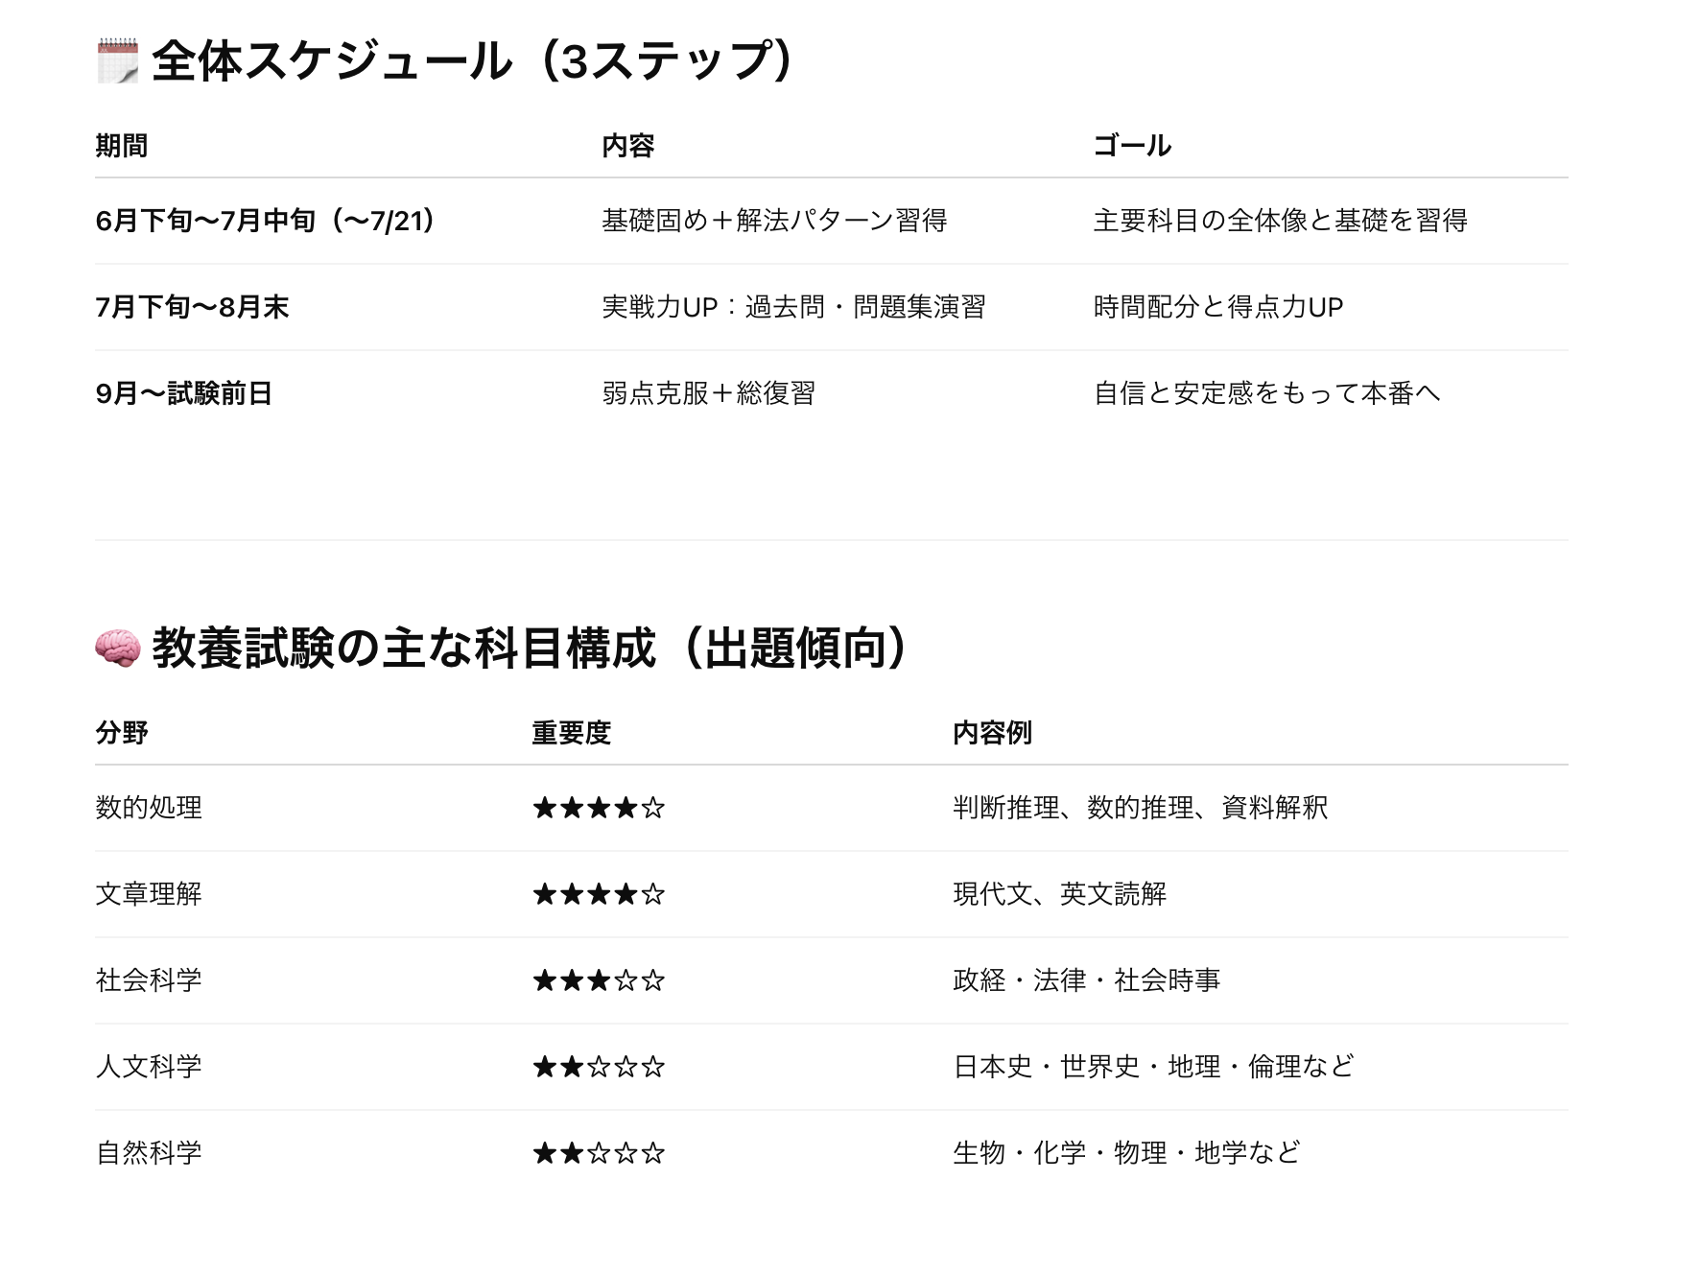Click the 日本史・世界史・地理・倫理など cell

point(1153,1067)
